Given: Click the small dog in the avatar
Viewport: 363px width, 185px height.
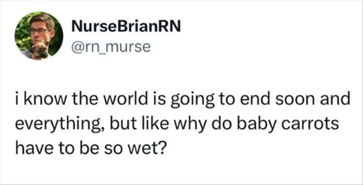Looking at the screenshot, I should (39, 51).
